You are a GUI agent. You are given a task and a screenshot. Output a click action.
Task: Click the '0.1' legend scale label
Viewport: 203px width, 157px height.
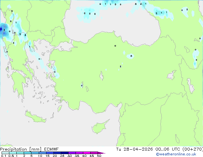tap(4, 156)
